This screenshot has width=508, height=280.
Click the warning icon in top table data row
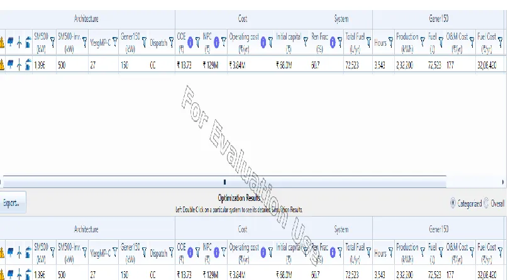[x=2, y=65]
